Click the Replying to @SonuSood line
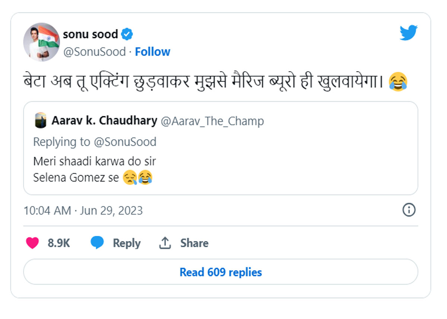 coord(95,142)
